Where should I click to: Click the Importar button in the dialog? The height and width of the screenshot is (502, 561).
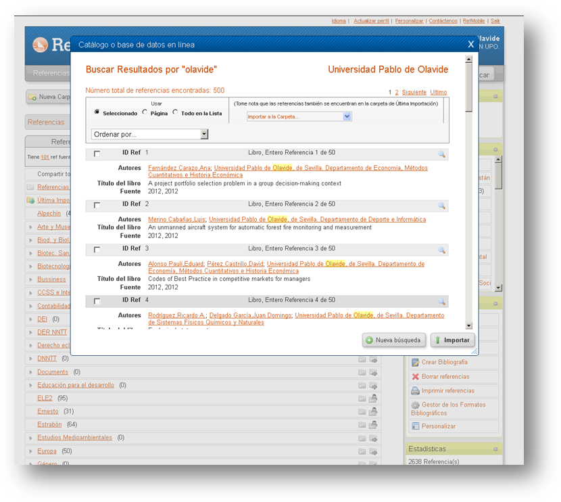point(453,340)
